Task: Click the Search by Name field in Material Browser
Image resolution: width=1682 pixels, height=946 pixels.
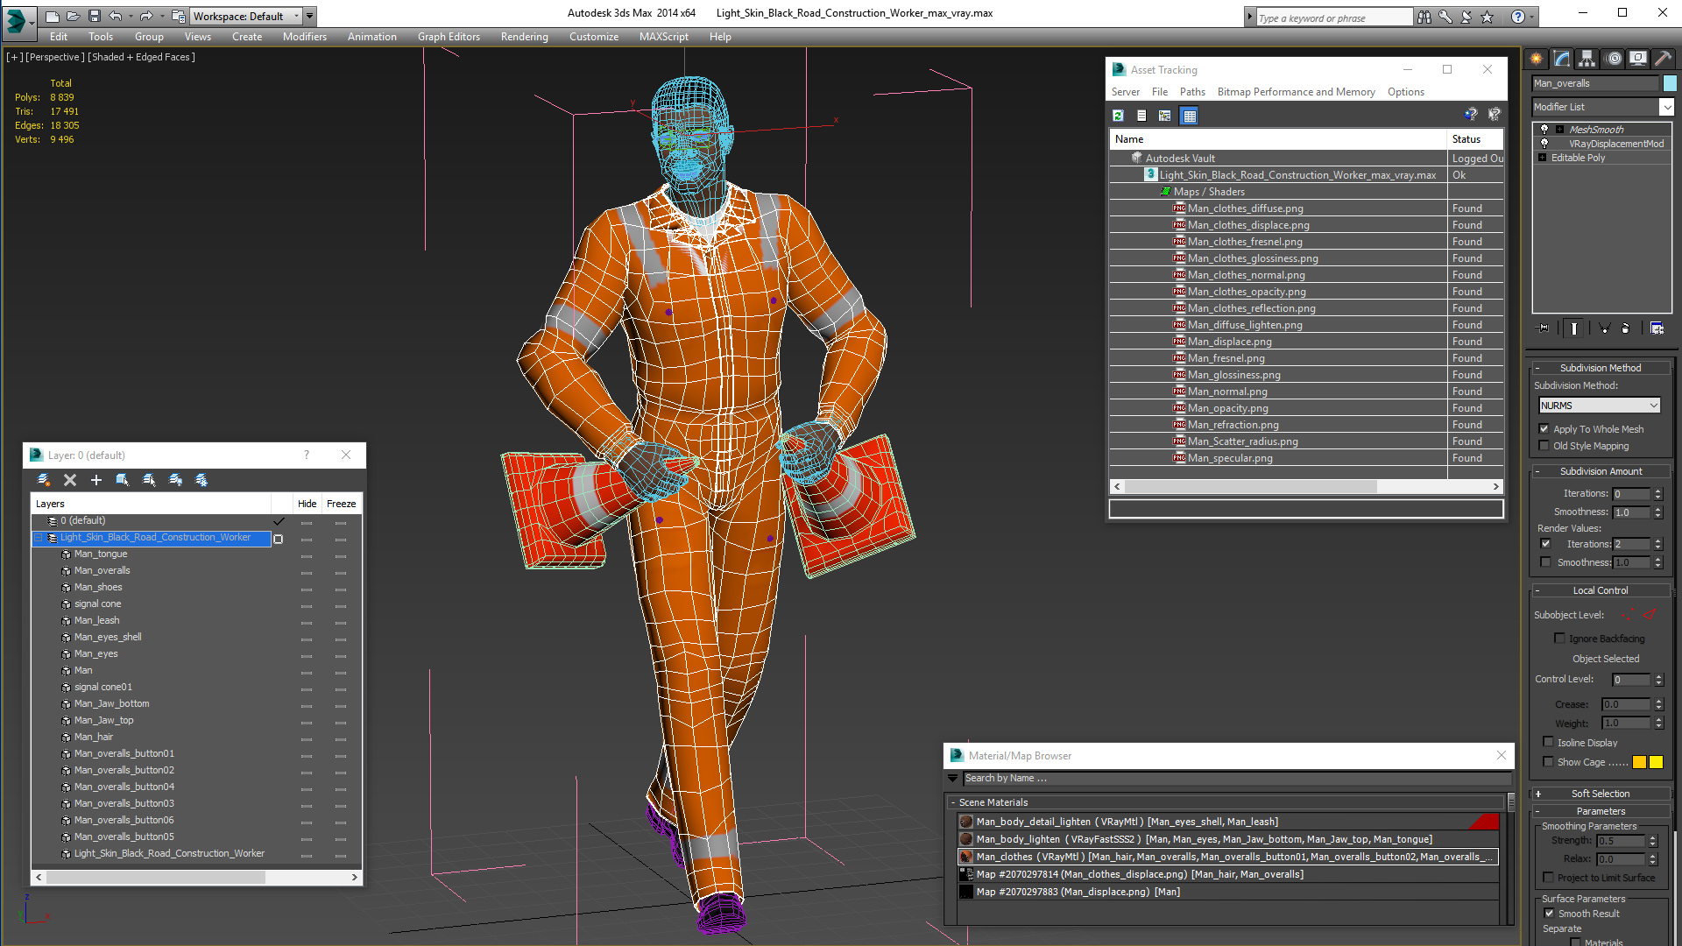Action: tap(1237, 778)
